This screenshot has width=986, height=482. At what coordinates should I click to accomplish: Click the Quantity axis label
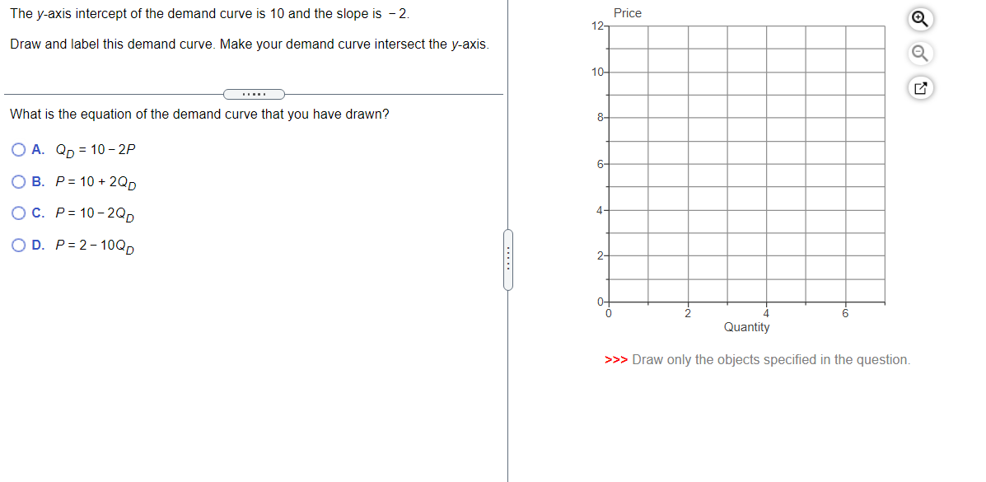click(x=746, y=327)
